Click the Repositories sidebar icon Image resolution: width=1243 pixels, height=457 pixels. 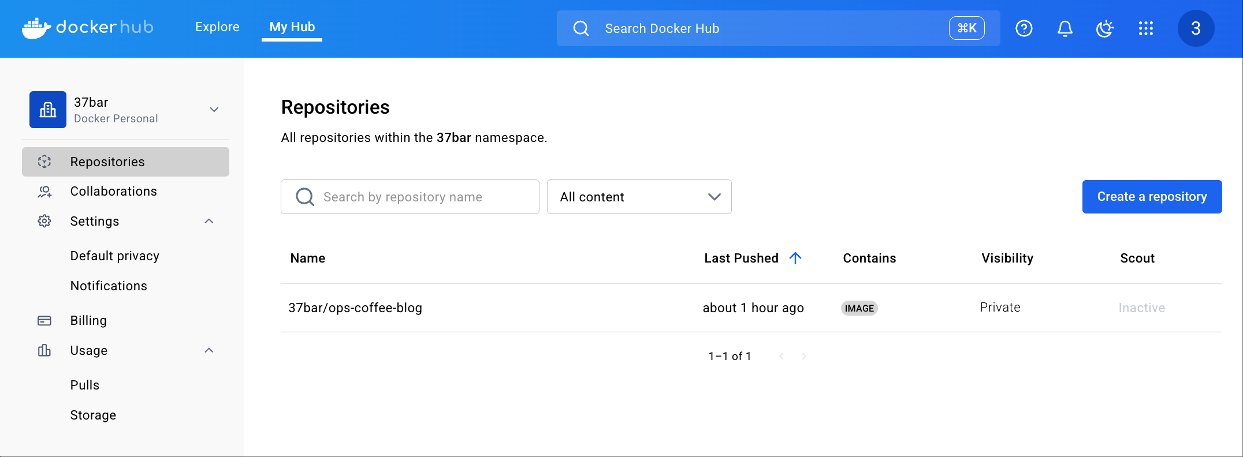(44, 162)
